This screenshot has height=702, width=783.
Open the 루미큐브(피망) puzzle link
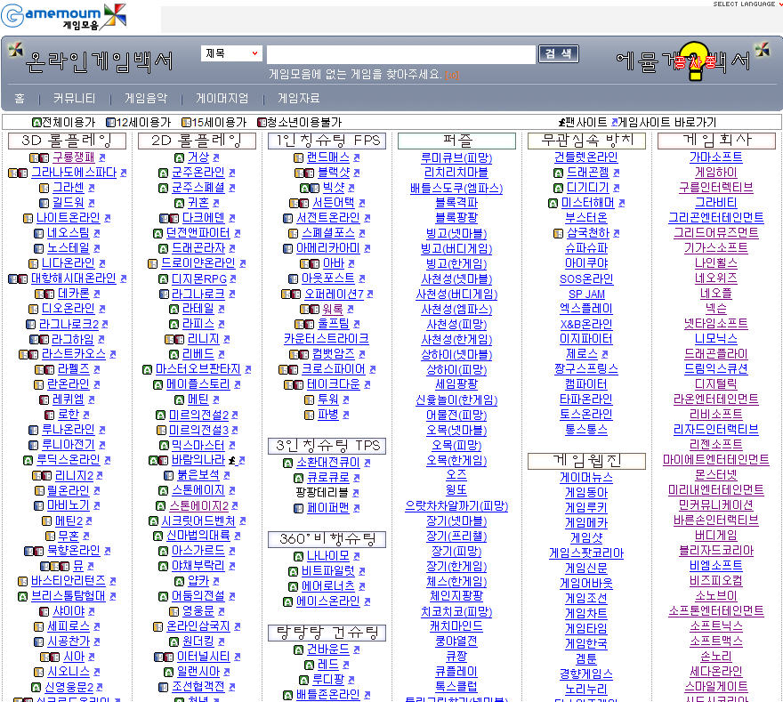pyautogui.click(x=456, y=157)
